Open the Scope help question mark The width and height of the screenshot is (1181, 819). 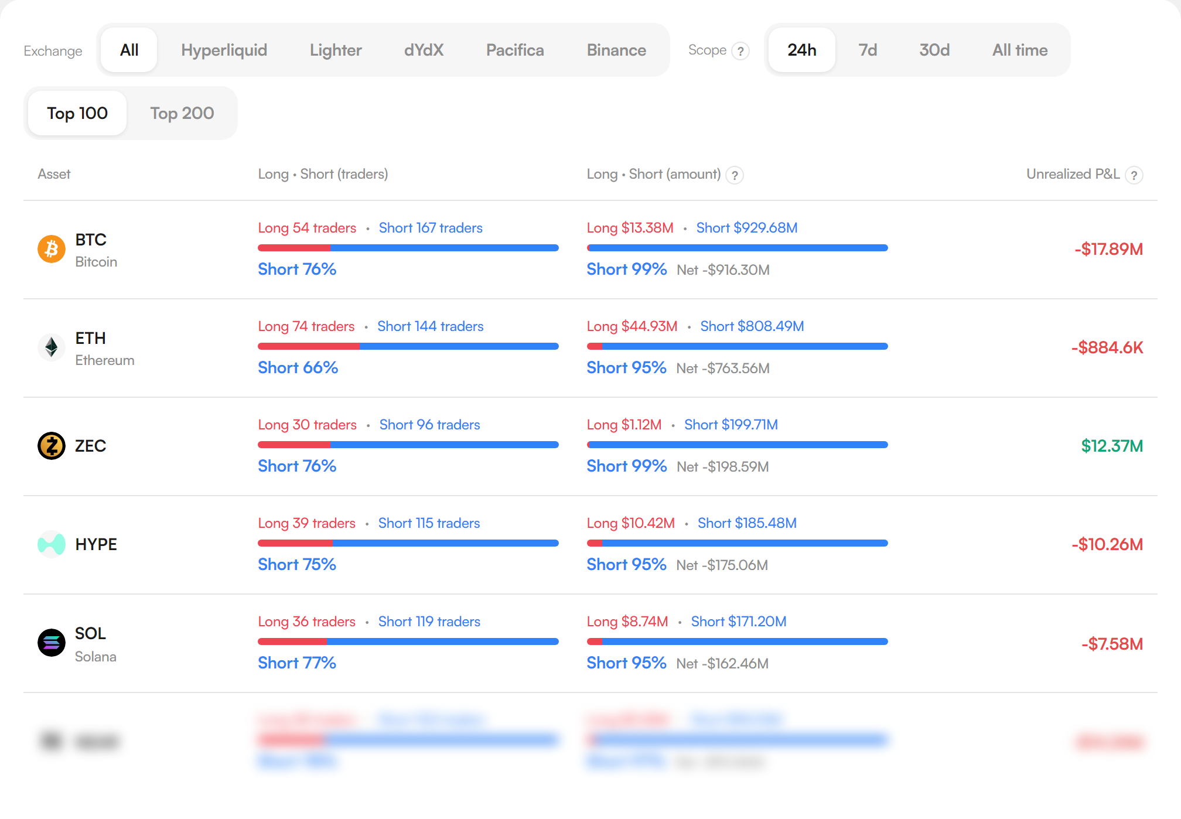740,51
